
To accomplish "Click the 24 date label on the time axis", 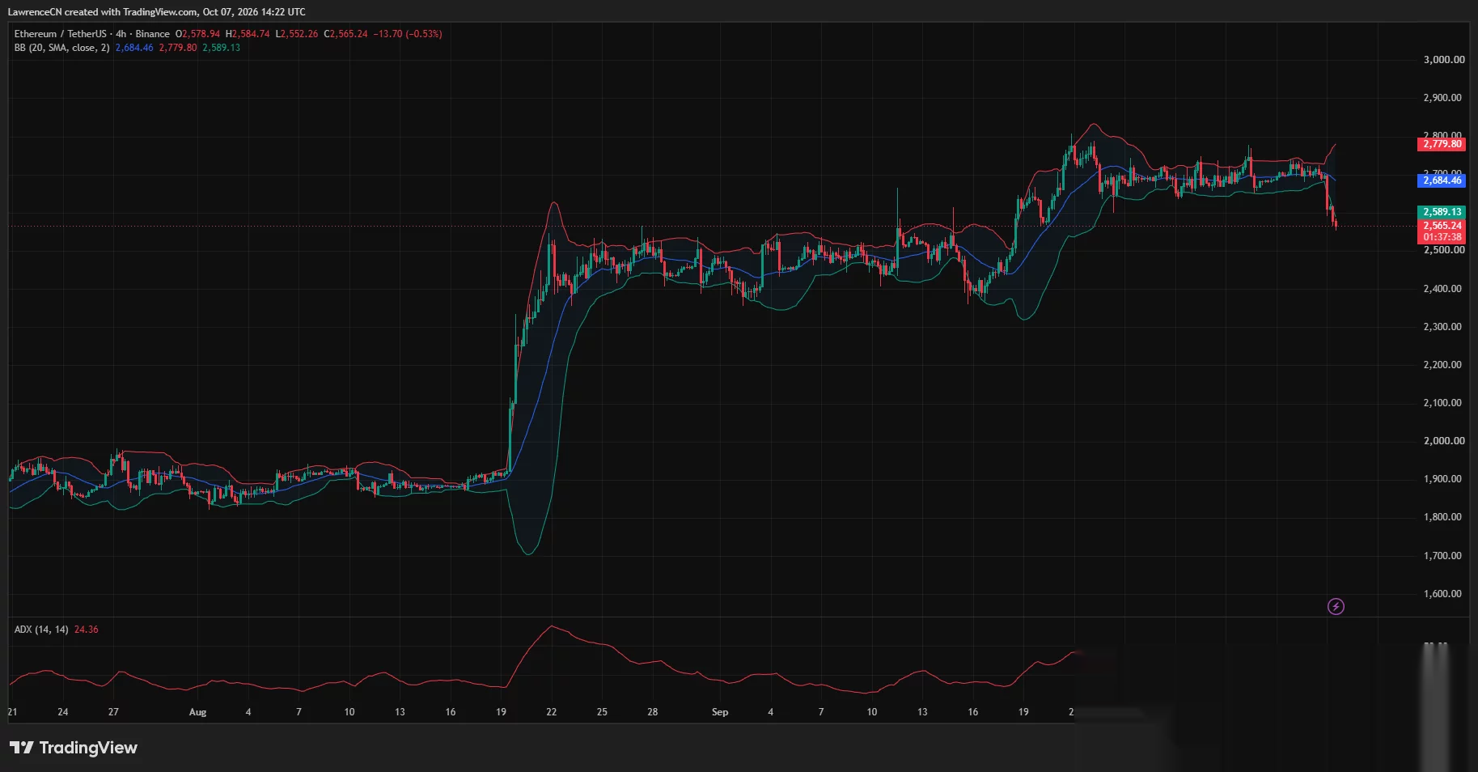I will click(63, 712).
